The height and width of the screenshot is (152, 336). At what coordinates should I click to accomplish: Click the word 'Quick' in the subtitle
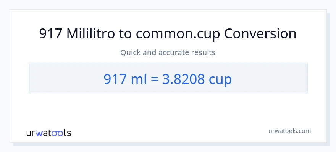tap(130, 52)
